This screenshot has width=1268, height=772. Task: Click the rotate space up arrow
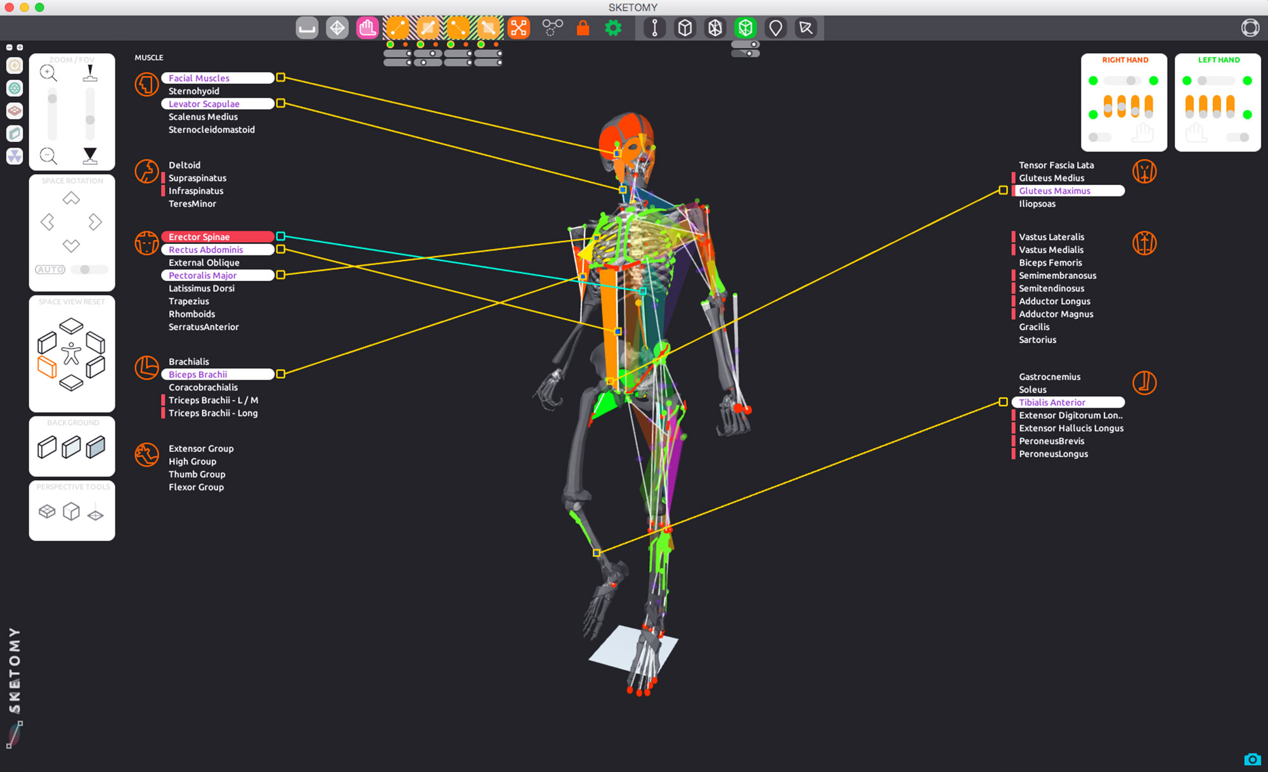coord(71,198)
